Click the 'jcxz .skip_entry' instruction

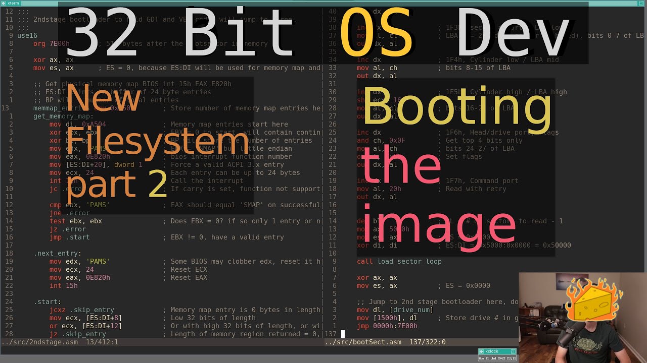82,310
